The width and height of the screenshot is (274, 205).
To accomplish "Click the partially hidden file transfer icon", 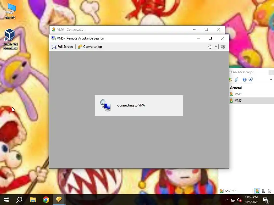I will 230,80.
